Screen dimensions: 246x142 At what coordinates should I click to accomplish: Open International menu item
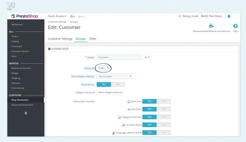pyautogui.click(x=18, y=88)
